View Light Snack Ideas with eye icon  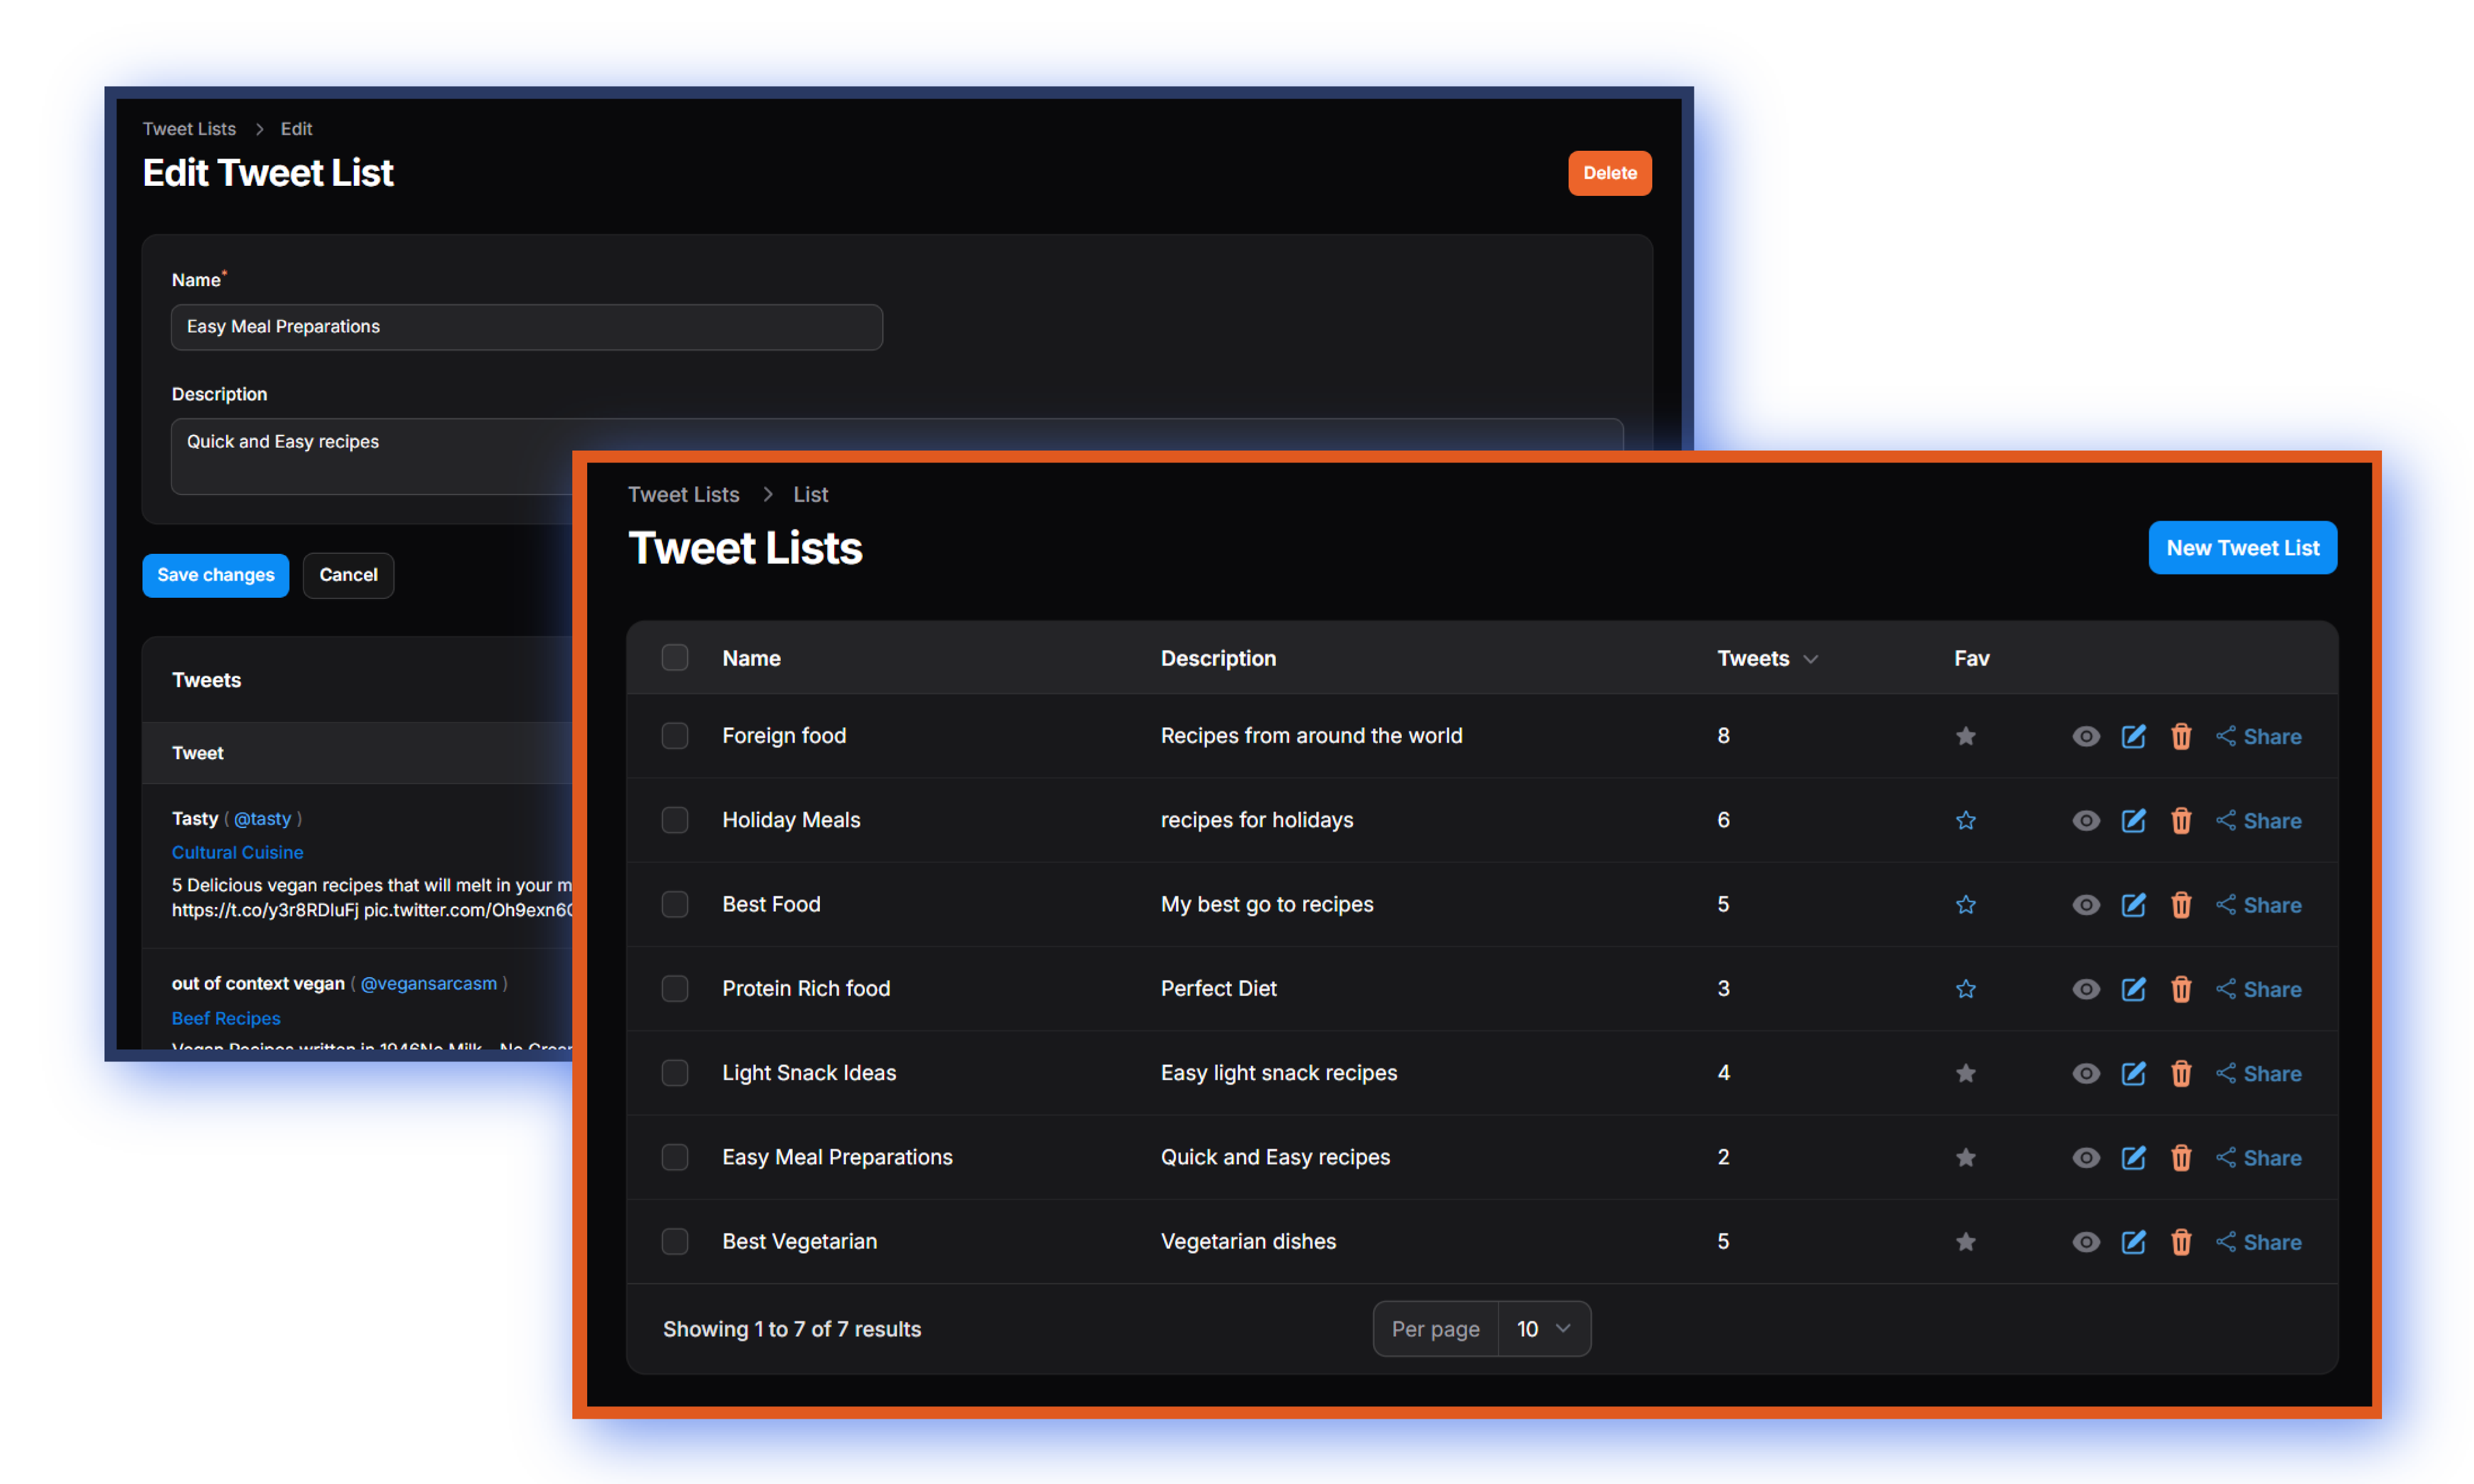[x=2085, y=1073]
